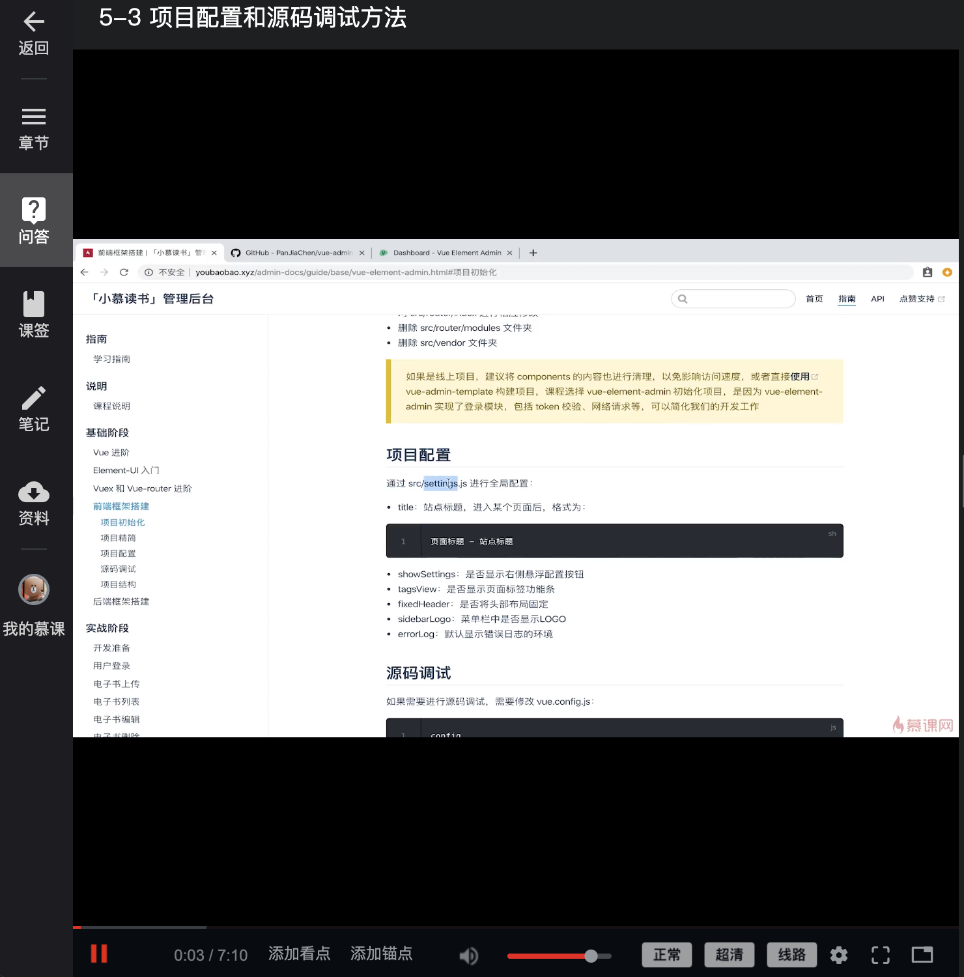964x977 pixels.
Task: Click the orange browser update icon
Action: (x=947, y=272)
